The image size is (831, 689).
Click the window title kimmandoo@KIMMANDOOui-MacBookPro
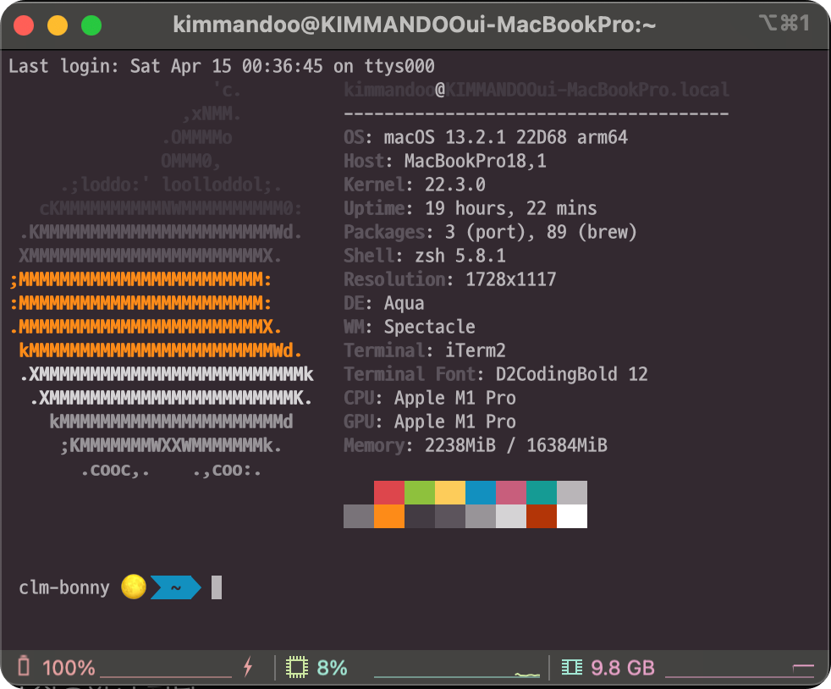(x=415, y=25)
